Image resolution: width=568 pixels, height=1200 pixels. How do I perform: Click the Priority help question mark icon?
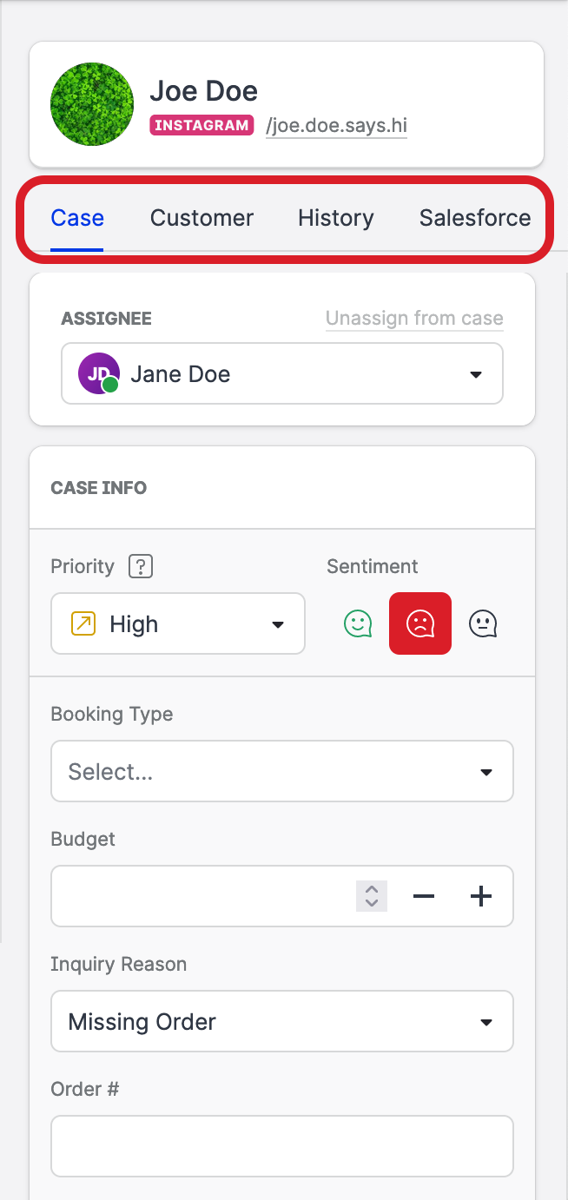click(141, 567)
